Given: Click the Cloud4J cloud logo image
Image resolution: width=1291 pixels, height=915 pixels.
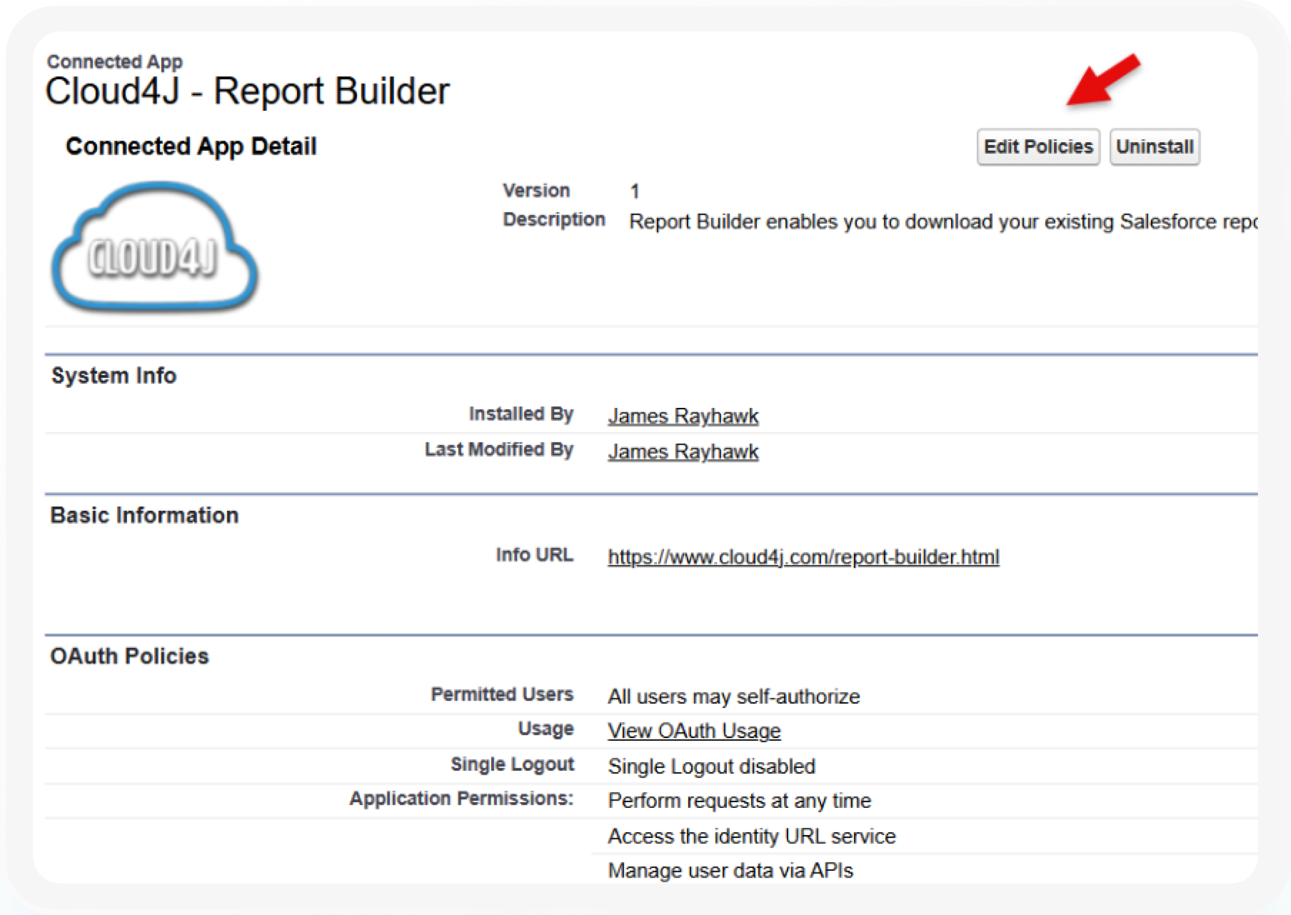Looking at the screenshot, I should pyautogui.click(x=155, y=246).
